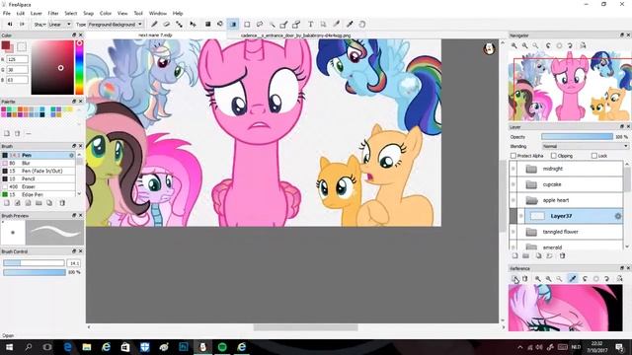Select the Eraser tool in the toolbar
The height and width of the screenshot is (355, 632).
pos(166,24)
